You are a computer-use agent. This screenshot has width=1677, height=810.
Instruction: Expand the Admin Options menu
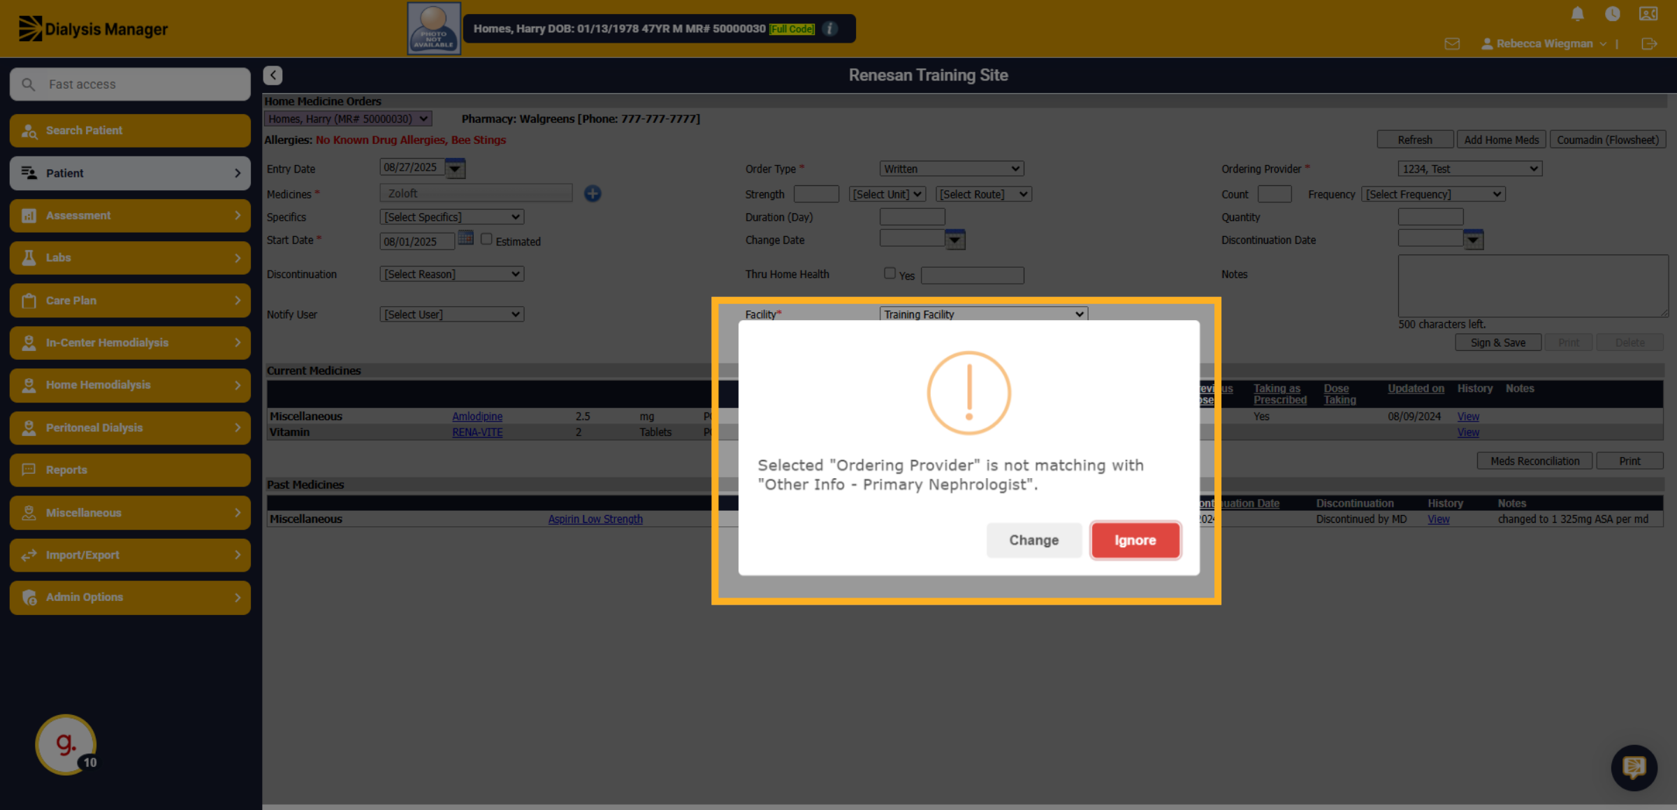130,598
